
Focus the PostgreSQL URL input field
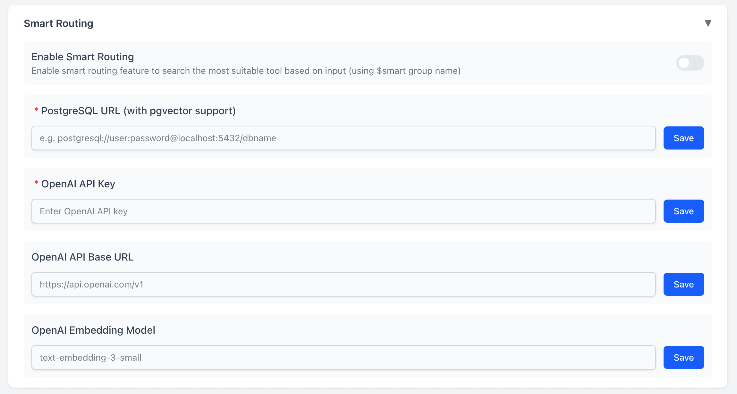tap(343, 138)
